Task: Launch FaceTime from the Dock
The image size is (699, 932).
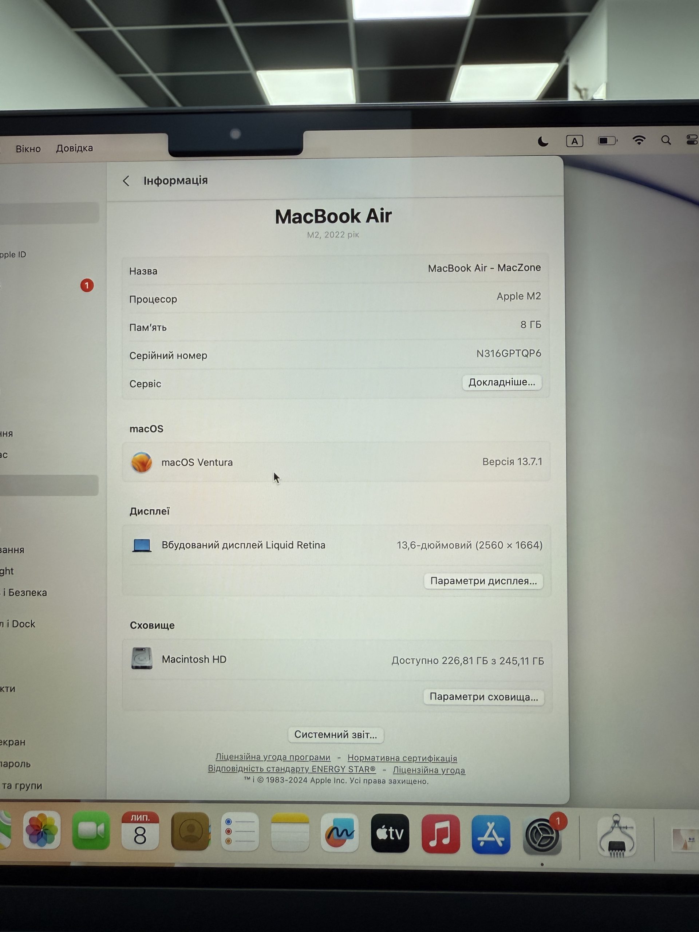Action: [91, 830]
